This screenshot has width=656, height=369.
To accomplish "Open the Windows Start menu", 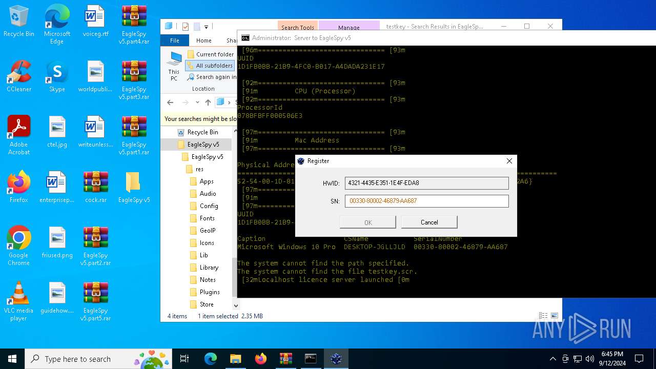I will (x=12, y=359).
